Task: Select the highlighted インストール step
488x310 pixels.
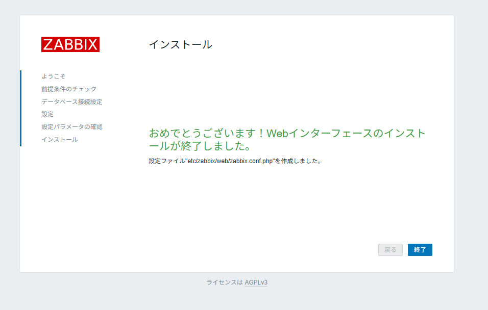Action: (x=59, y=139)
